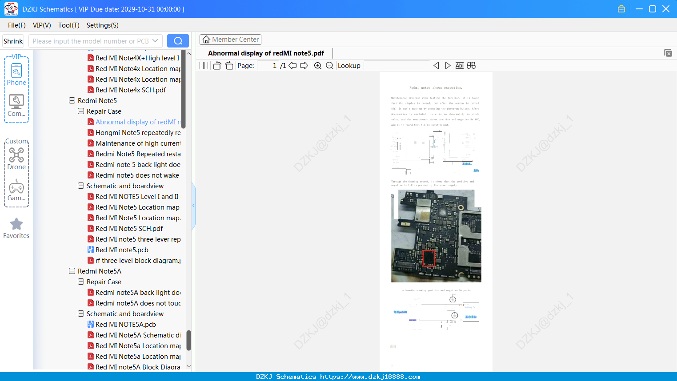Collapse the Redmi Note5 tree node
Image resolution: width=677 pixels, height=381 pixels.
tap(72, 101)
